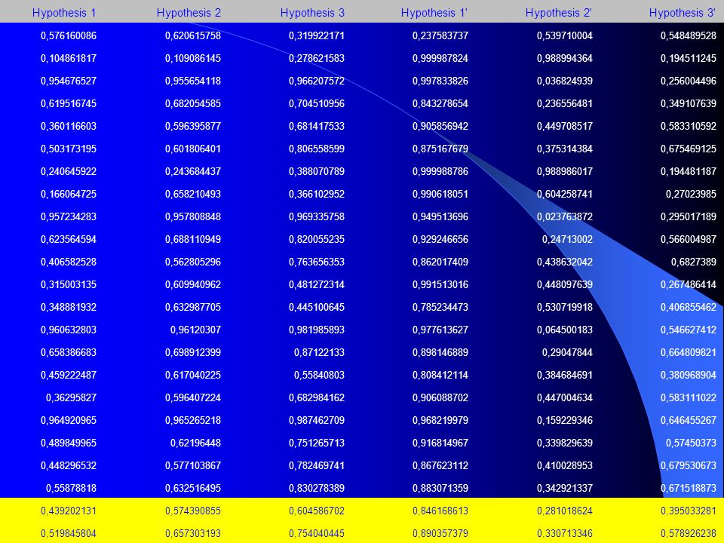Pick the value 0,62196448

[x=196, y=443]
